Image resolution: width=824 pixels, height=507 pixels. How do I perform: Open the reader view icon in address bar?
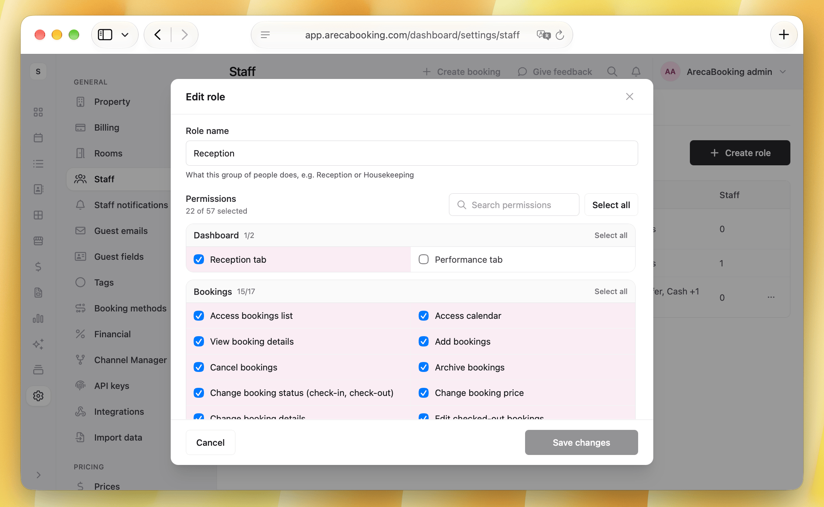click(x=265, y=35)
